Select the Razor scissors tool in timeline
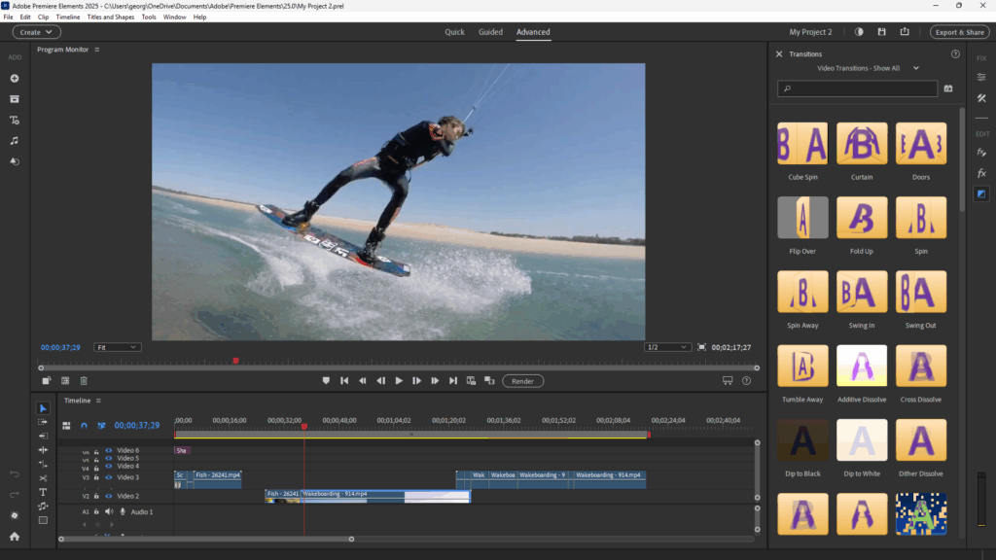996x560 pixels. [43, 478]
